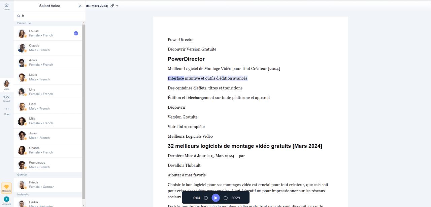431x207 pixels.
Task: Copy the document link icon
Action: [x=112, y=6]
